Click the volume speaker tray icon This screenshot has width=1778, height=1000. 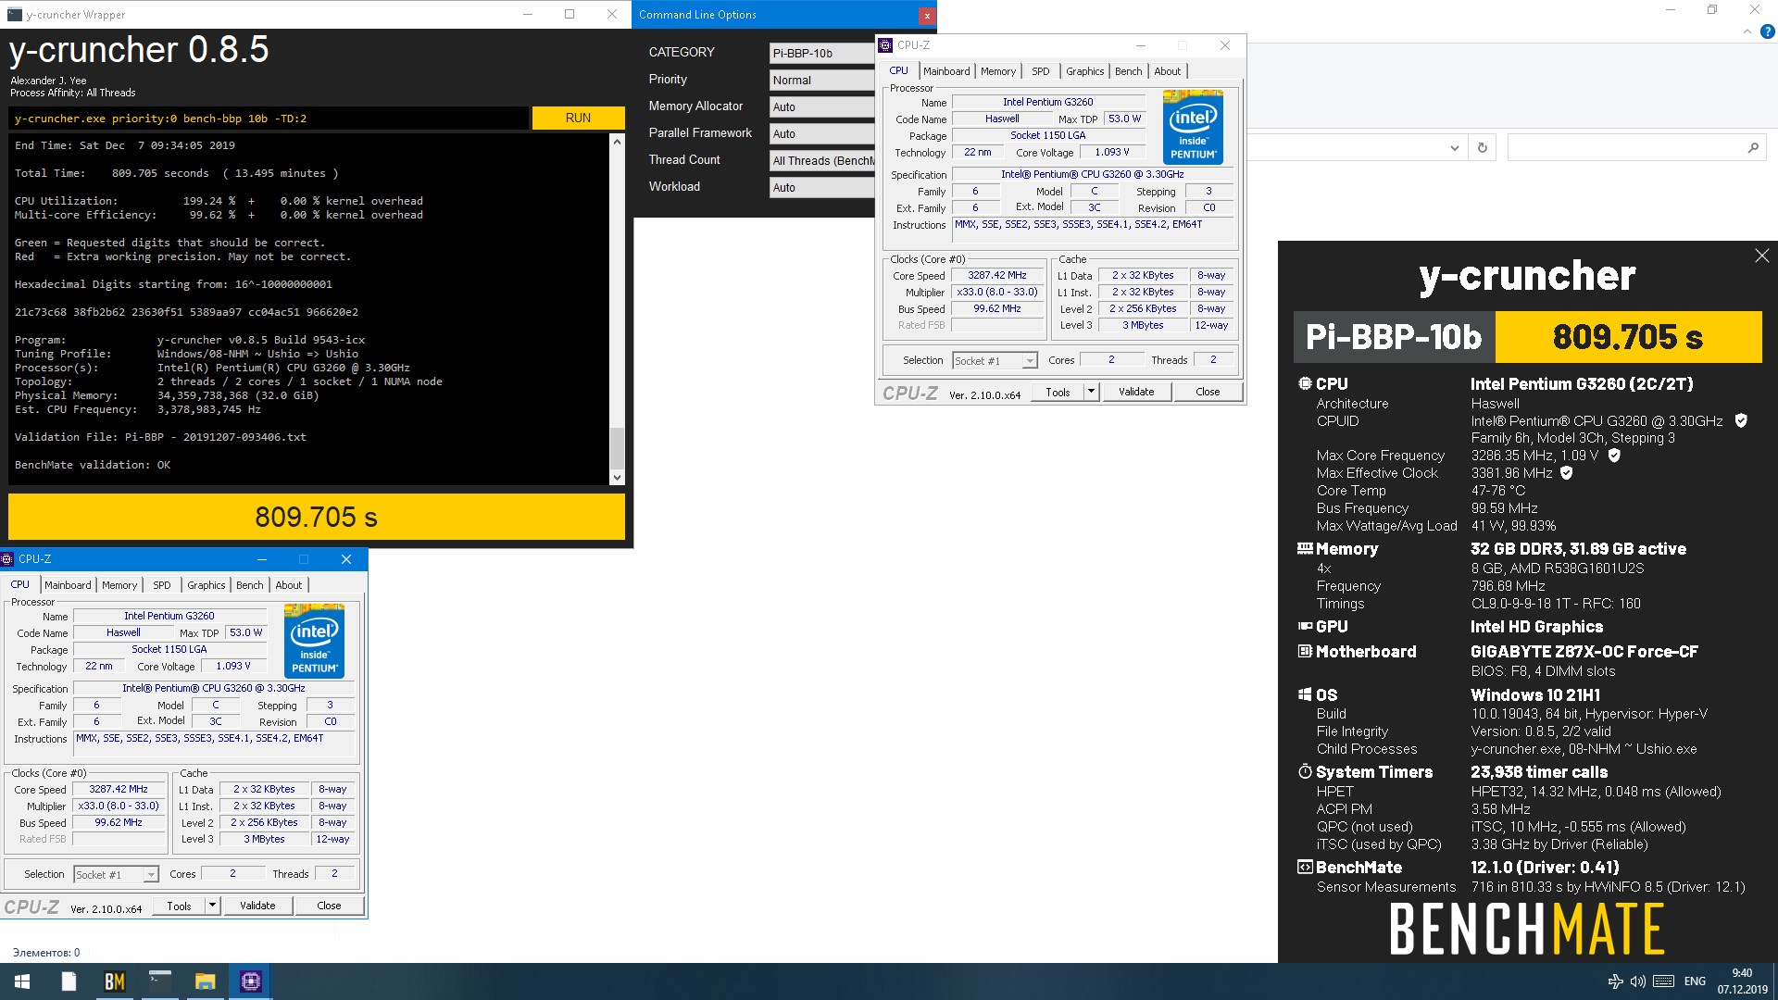pyautogui.click(x=1637, y=981)
